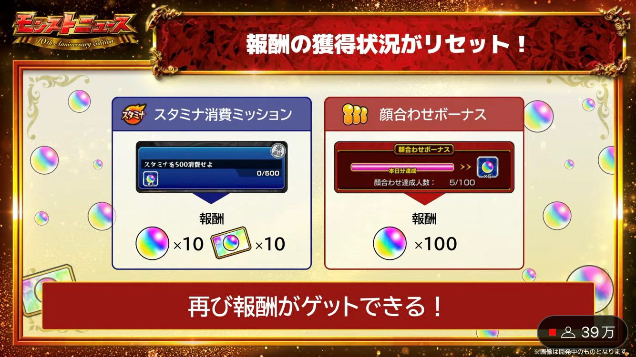Click the blue down arrow under the mission card
The width and height of the screenshot is (636, 357).
212,199
